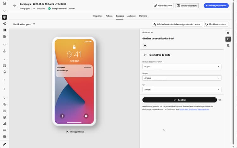Click Simuler le contenu button
237x148 pixels.
[187, 6]
